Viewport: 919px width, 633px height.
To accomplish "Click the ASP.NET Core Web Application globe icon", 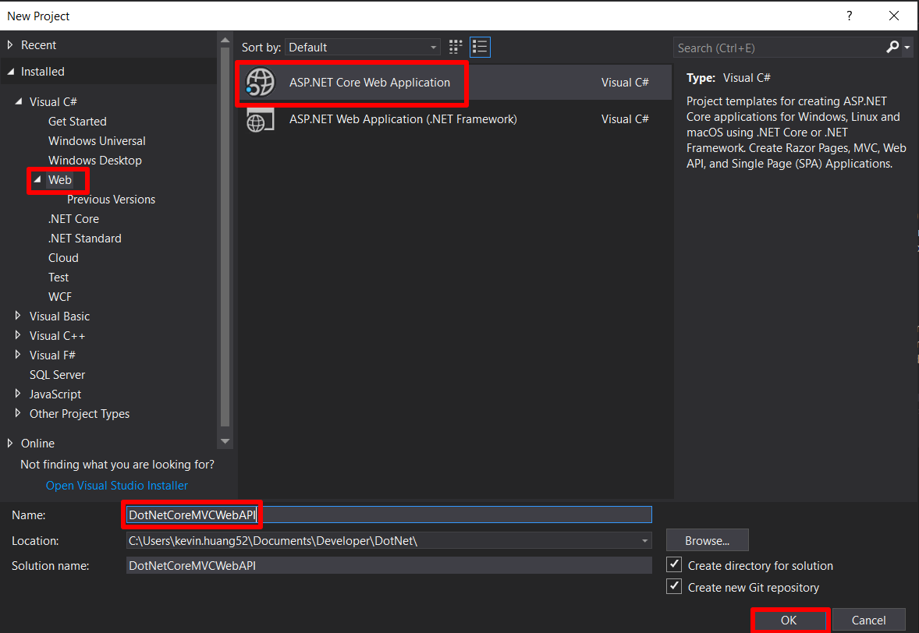I will [260, 82].
